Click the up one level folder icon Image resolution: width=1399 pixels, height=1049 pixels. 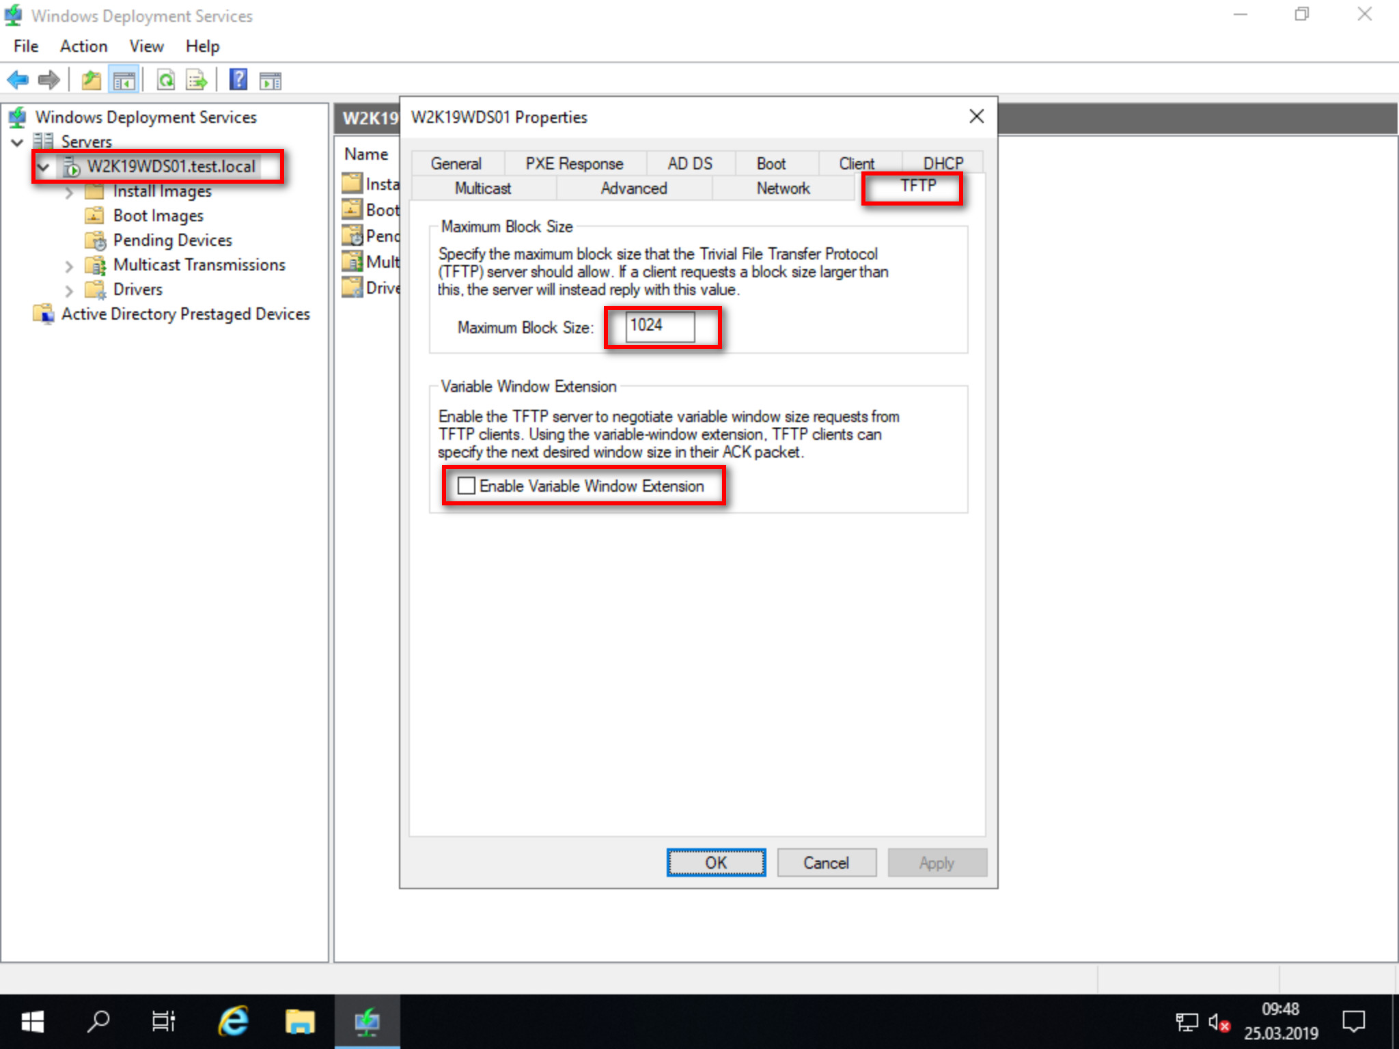coord(90,80)
